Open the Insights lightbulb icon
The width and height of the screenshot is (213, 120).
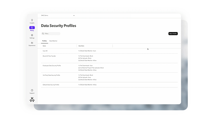[32, 20]
